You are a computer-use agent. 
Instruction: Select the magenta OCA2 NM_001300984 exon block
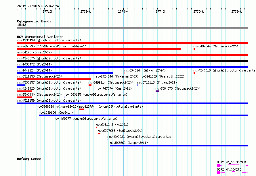pyautogui.click(x=218, y=166)
